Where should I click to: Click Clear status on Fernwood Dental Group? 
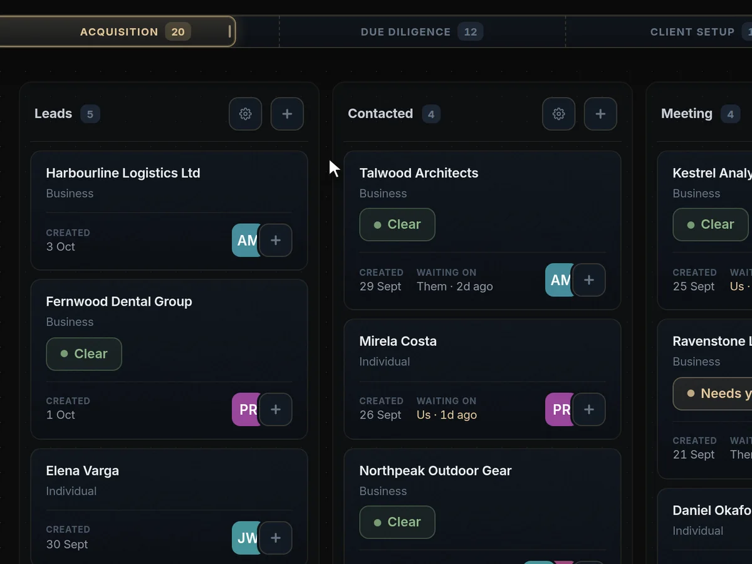(84, 354)
